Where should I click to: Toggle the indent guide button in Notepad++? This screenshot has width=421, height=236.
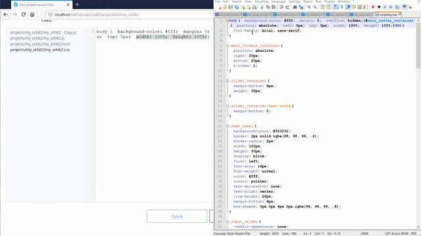(348, 7)
